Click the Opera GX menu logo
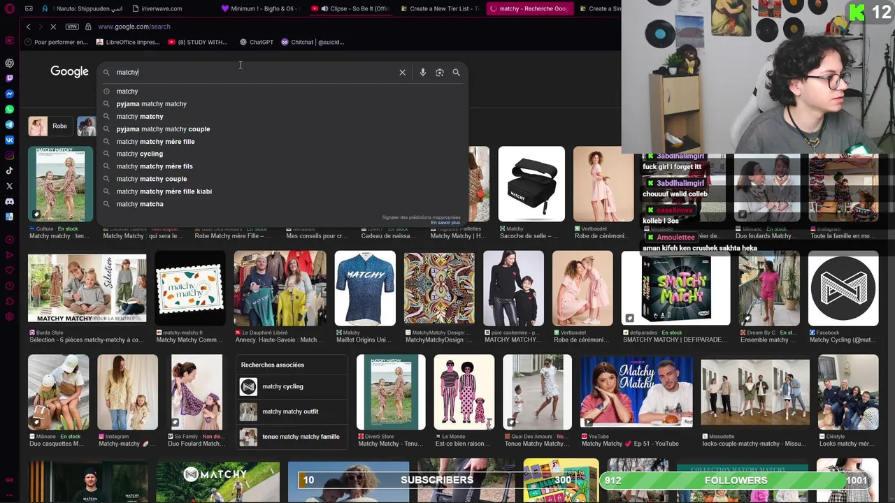The height and width of the screenshot is (503, 895). click(9, 8)
